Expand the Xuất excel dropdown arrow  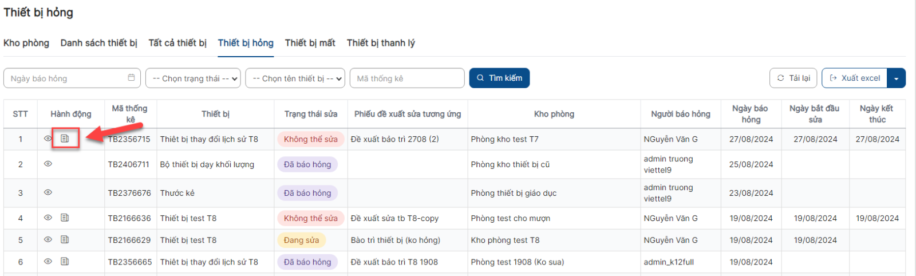[x=897, y=78]
